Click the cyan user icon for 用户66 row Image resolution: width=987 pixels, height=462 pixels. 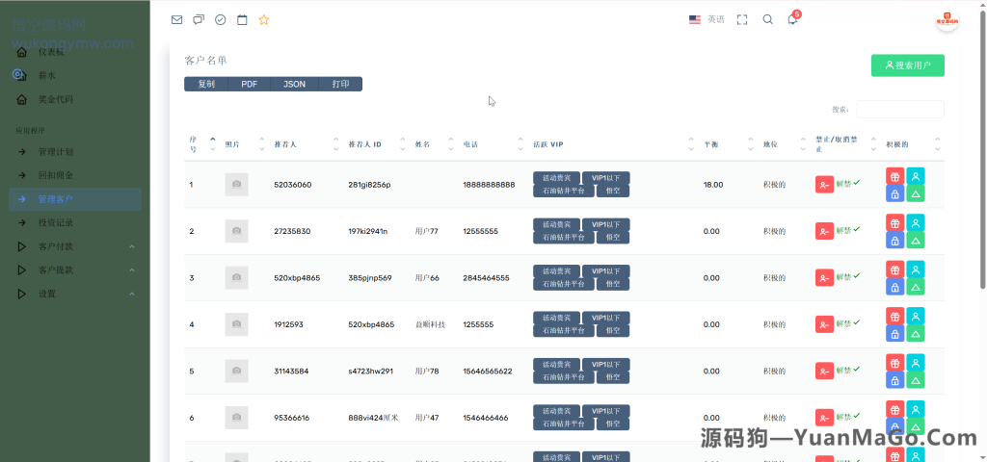pyautogui.click(x=916, y=269)
